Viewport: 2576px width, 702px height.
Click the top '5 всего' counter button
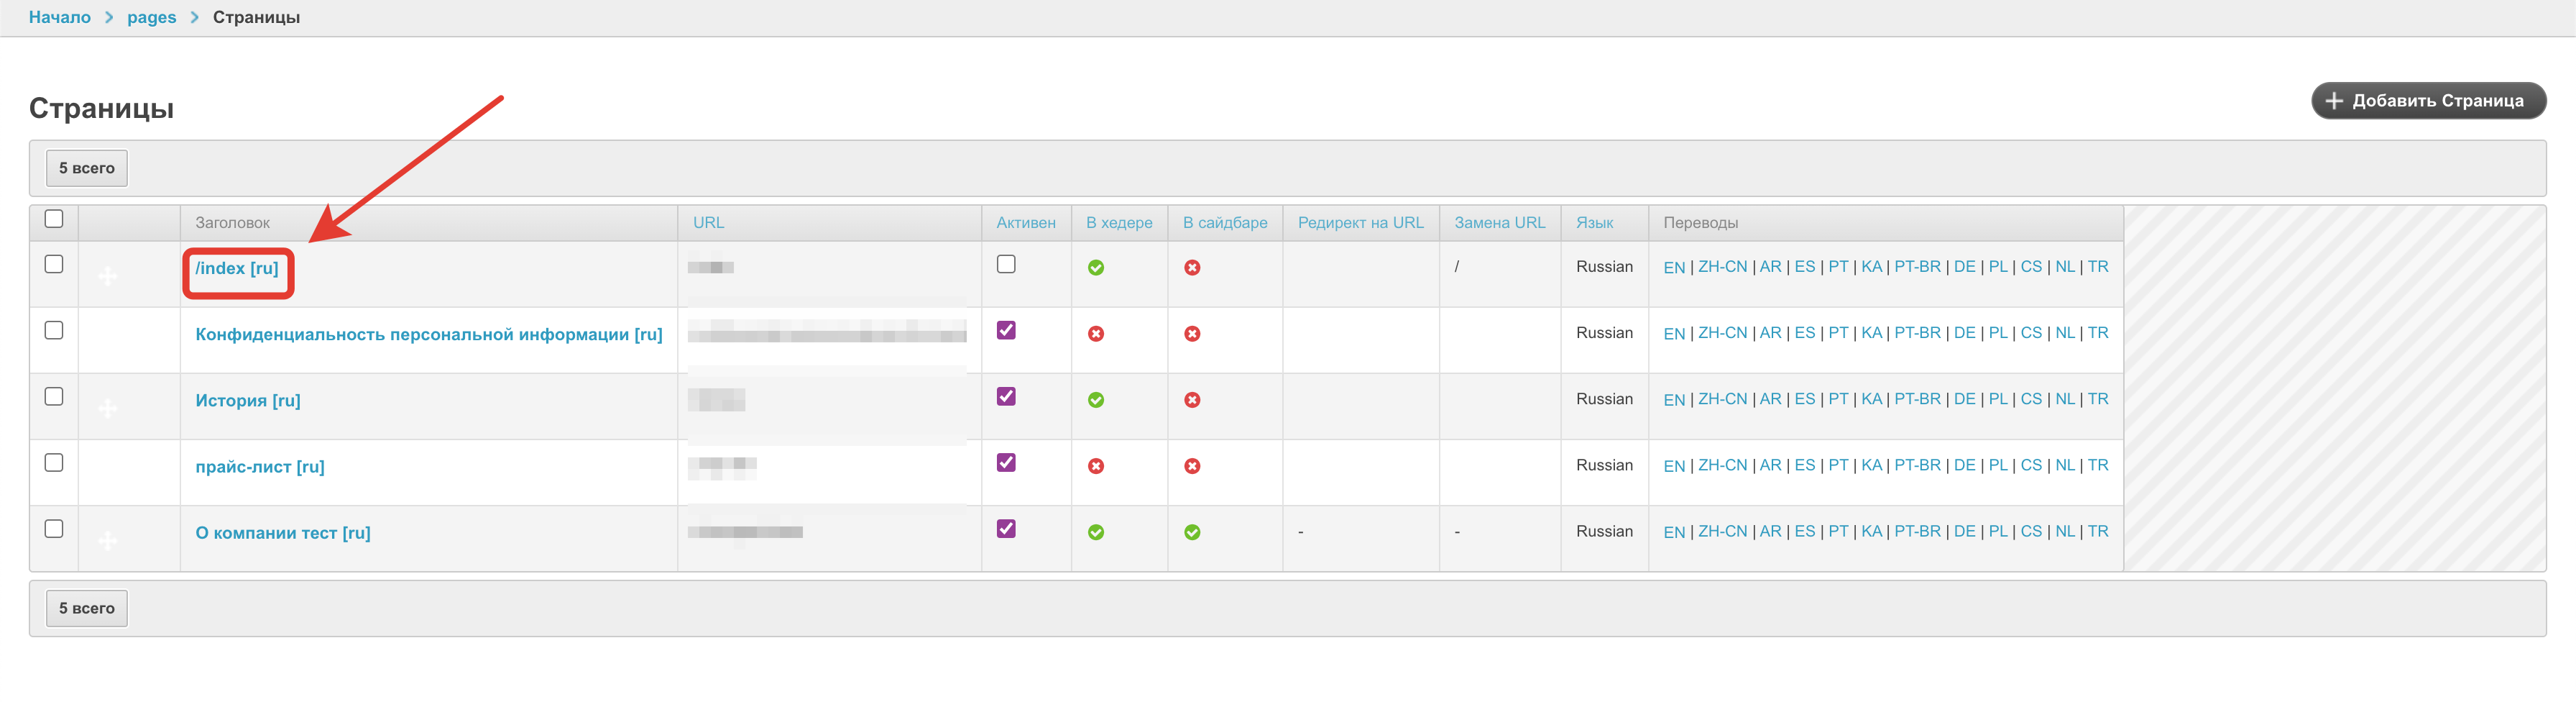[87, 168]
